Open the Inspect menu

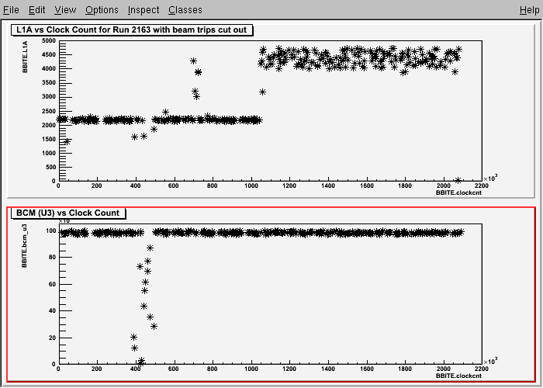[x=144, y=10]
